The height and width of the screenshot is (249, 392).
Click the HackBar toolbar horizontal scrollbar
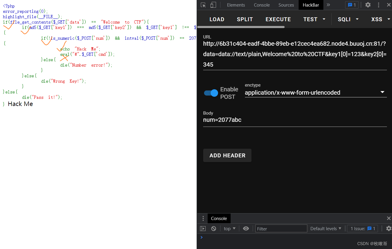[x=241, y=27]
